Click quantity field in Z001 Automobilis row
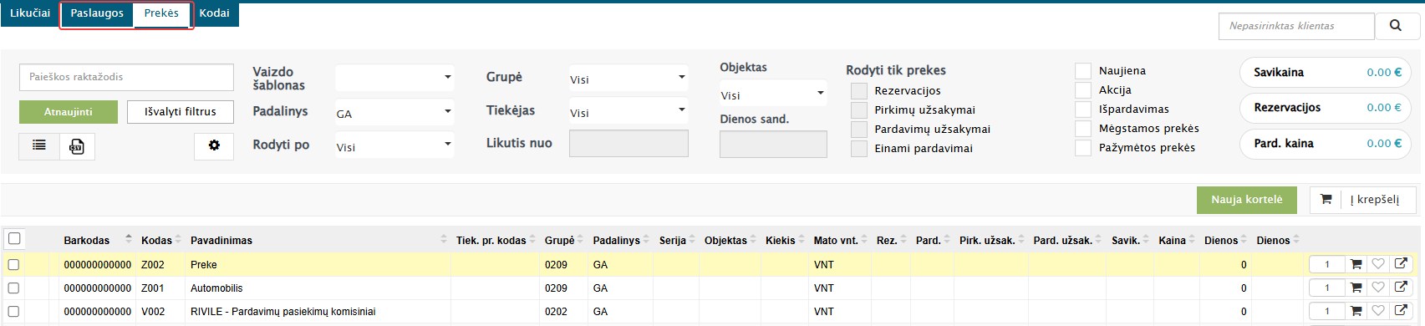 (x=1326, y=288)
